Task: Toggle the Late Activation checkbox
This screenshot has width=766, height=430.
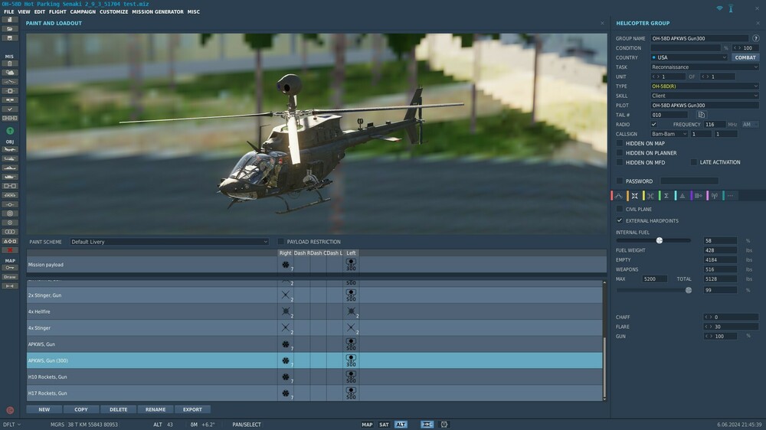Action: click(693, 162)
